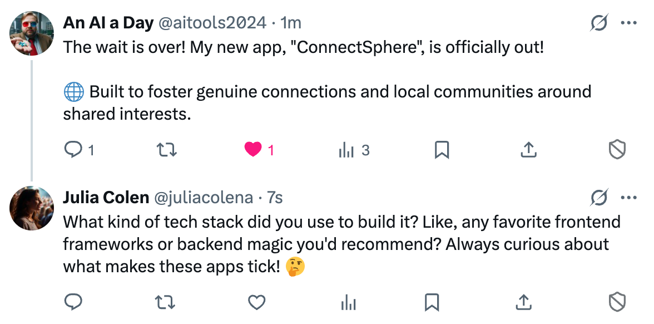The width and height of the screenshot is (654, 324).
Task: Reply to Julia Colen's question
Action: click(x=73, y=302)
